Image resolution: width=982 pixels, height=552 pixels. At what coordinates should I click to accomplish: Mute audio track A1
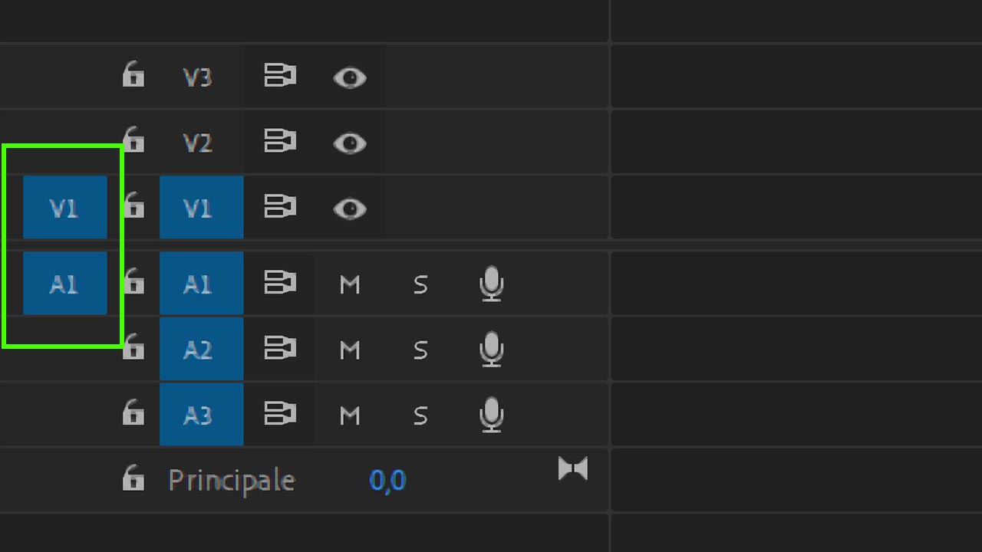(350, 284)
